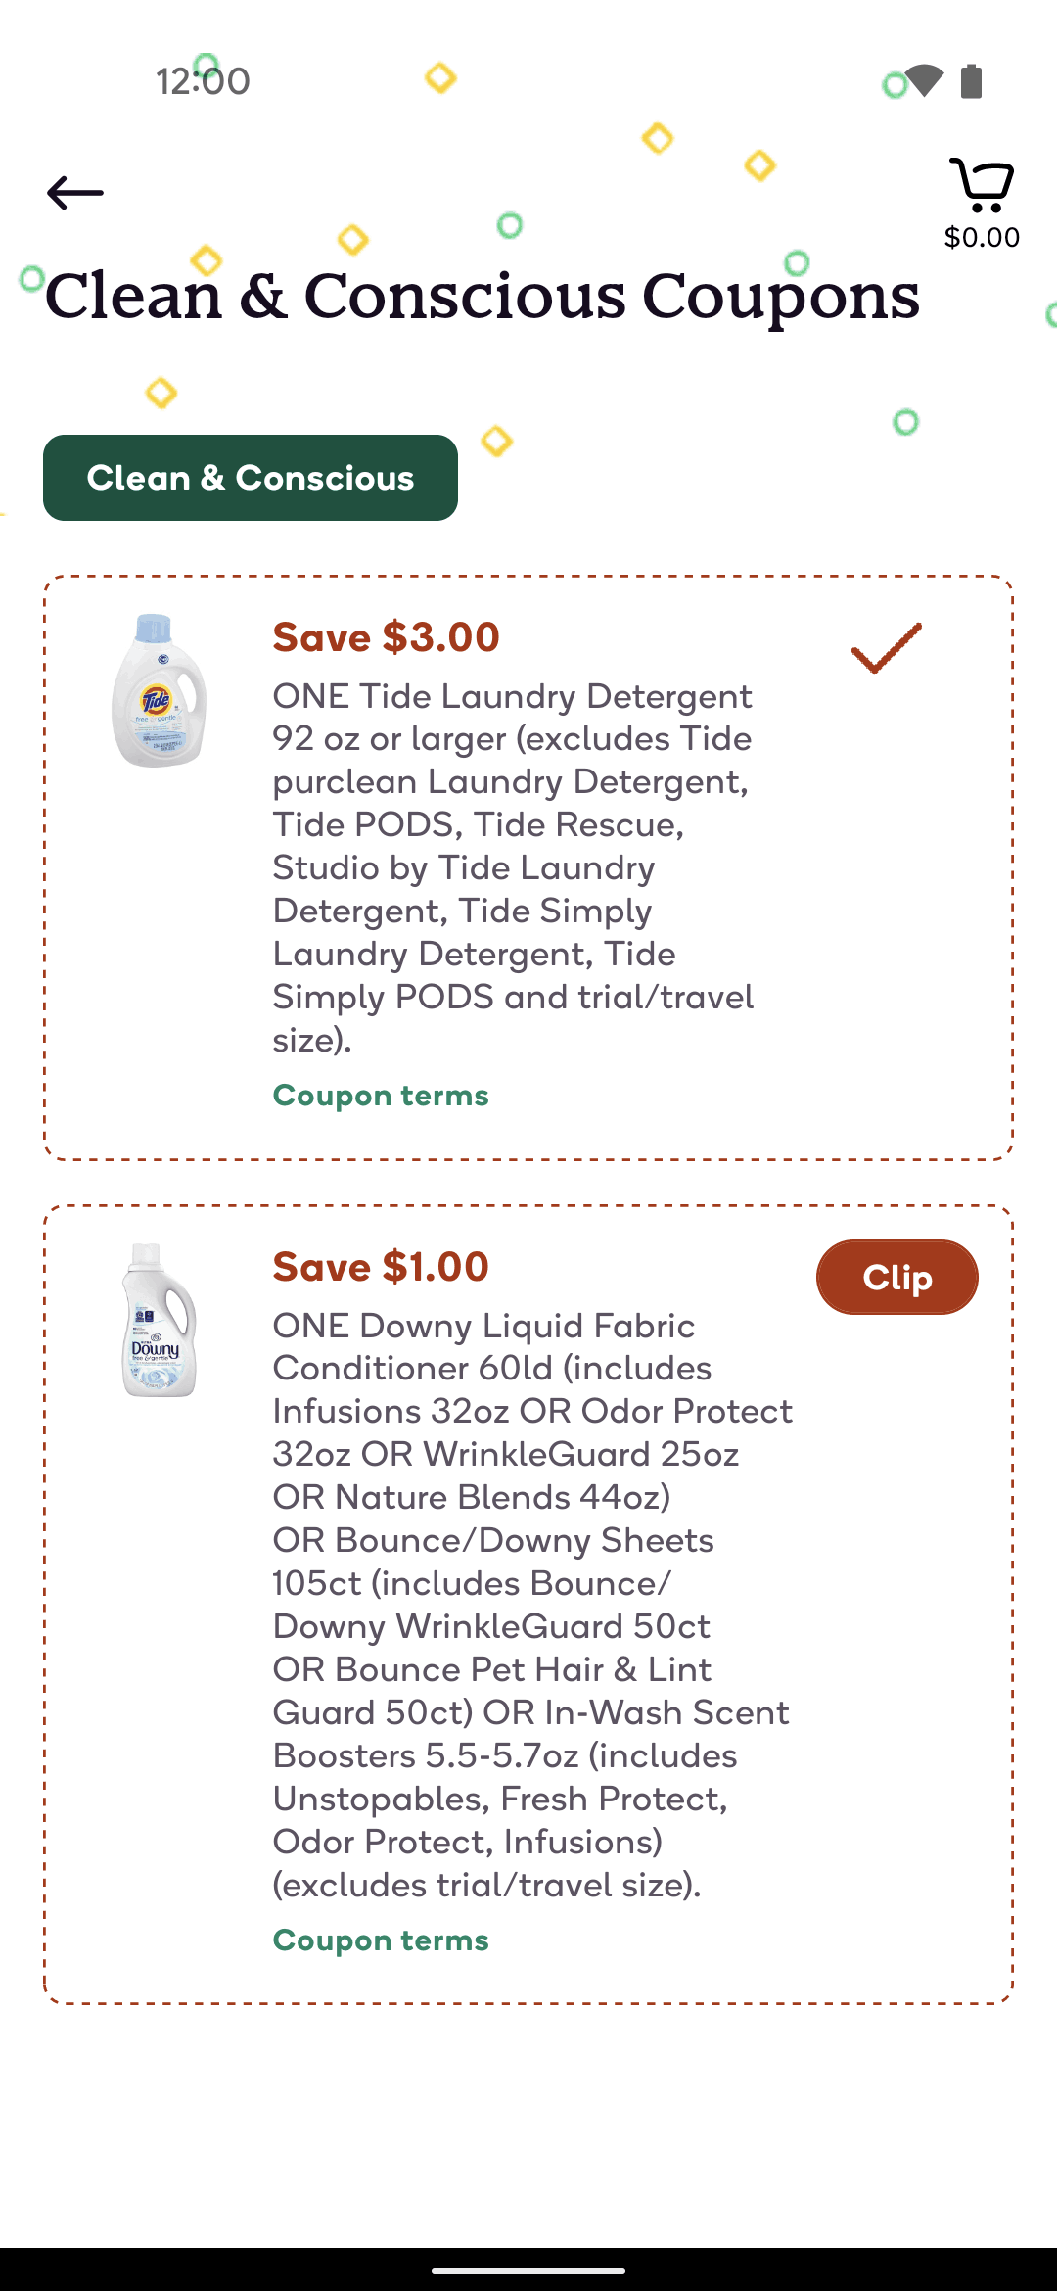Clip the Downy Save $1.00 coupon
The height and width of the screenshot is (2291, 1057).
tap(896, 1277)
